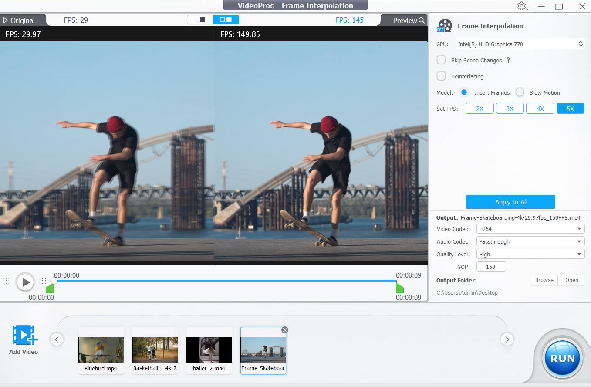Enable Deinterlacing
This screenshot has width=591, height=387.
(x=441, y=76)
